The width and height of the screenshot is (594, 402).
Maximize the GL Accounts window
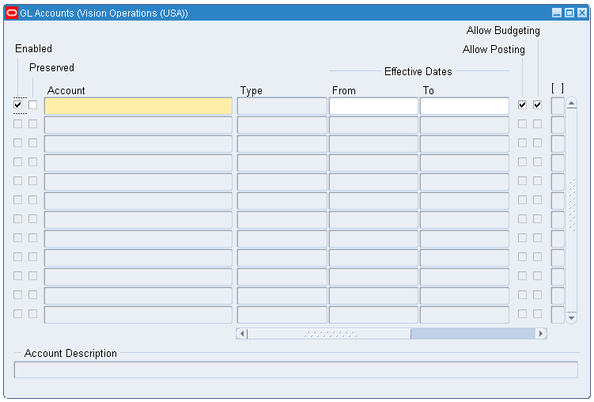pyautogui.click(x=569, y=13)
